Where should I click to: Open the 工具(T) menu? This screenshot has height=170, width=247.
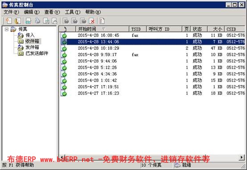[73, 12]
